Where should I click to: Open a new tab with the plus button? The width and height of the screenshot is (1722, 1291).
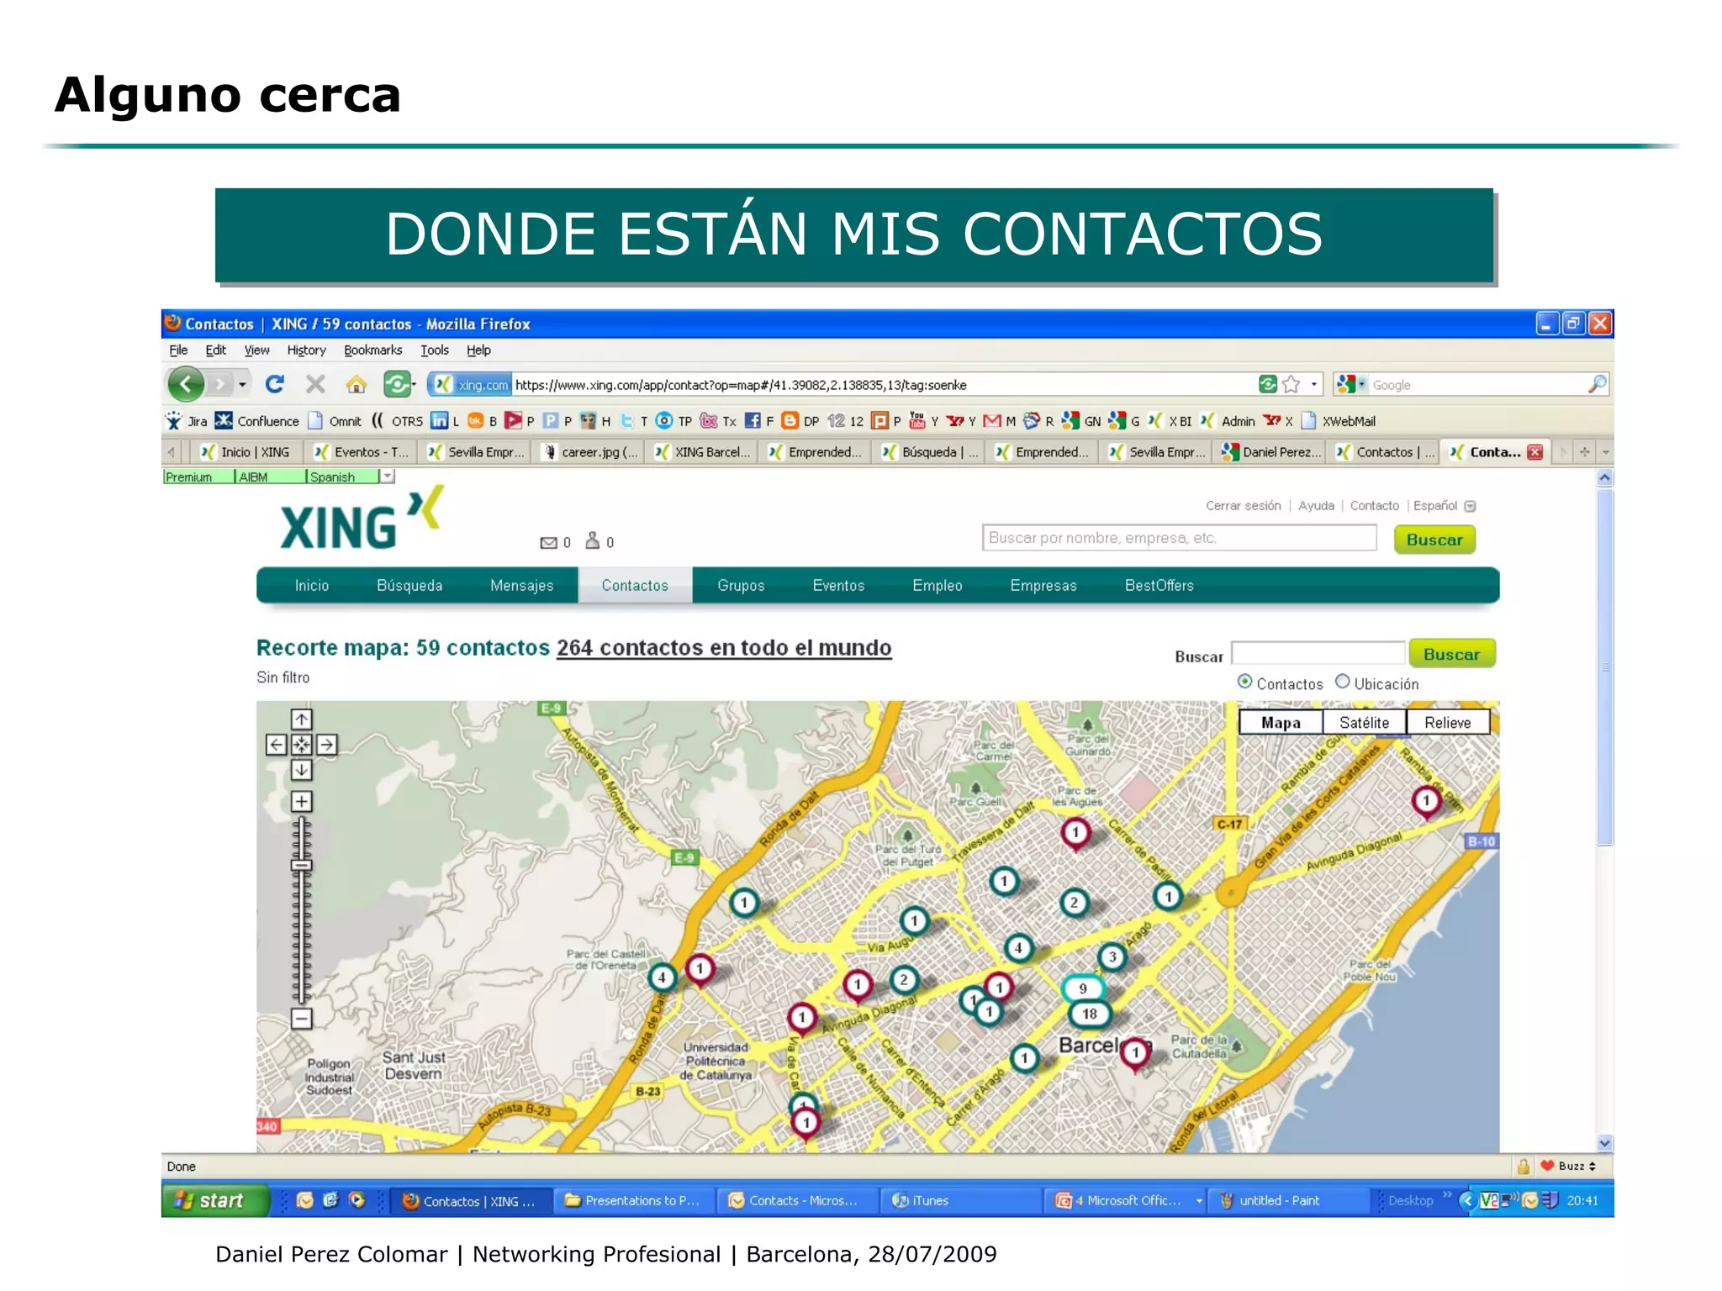pyautogui.click(x=1584, y=452)
